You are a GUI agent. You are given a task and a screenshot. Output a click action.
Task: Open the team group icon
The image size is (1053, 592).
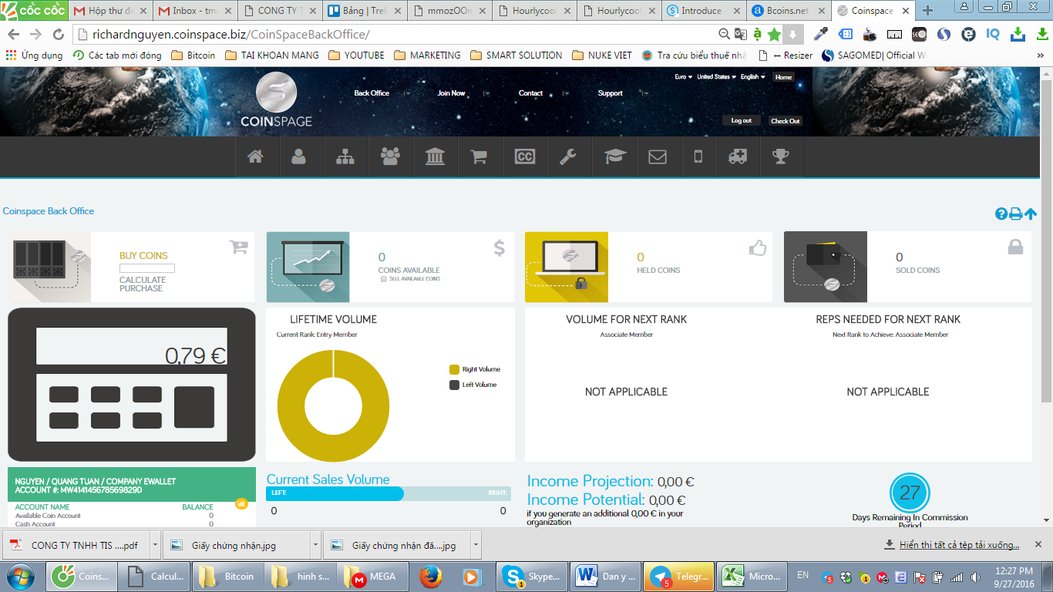click(390, 157)
